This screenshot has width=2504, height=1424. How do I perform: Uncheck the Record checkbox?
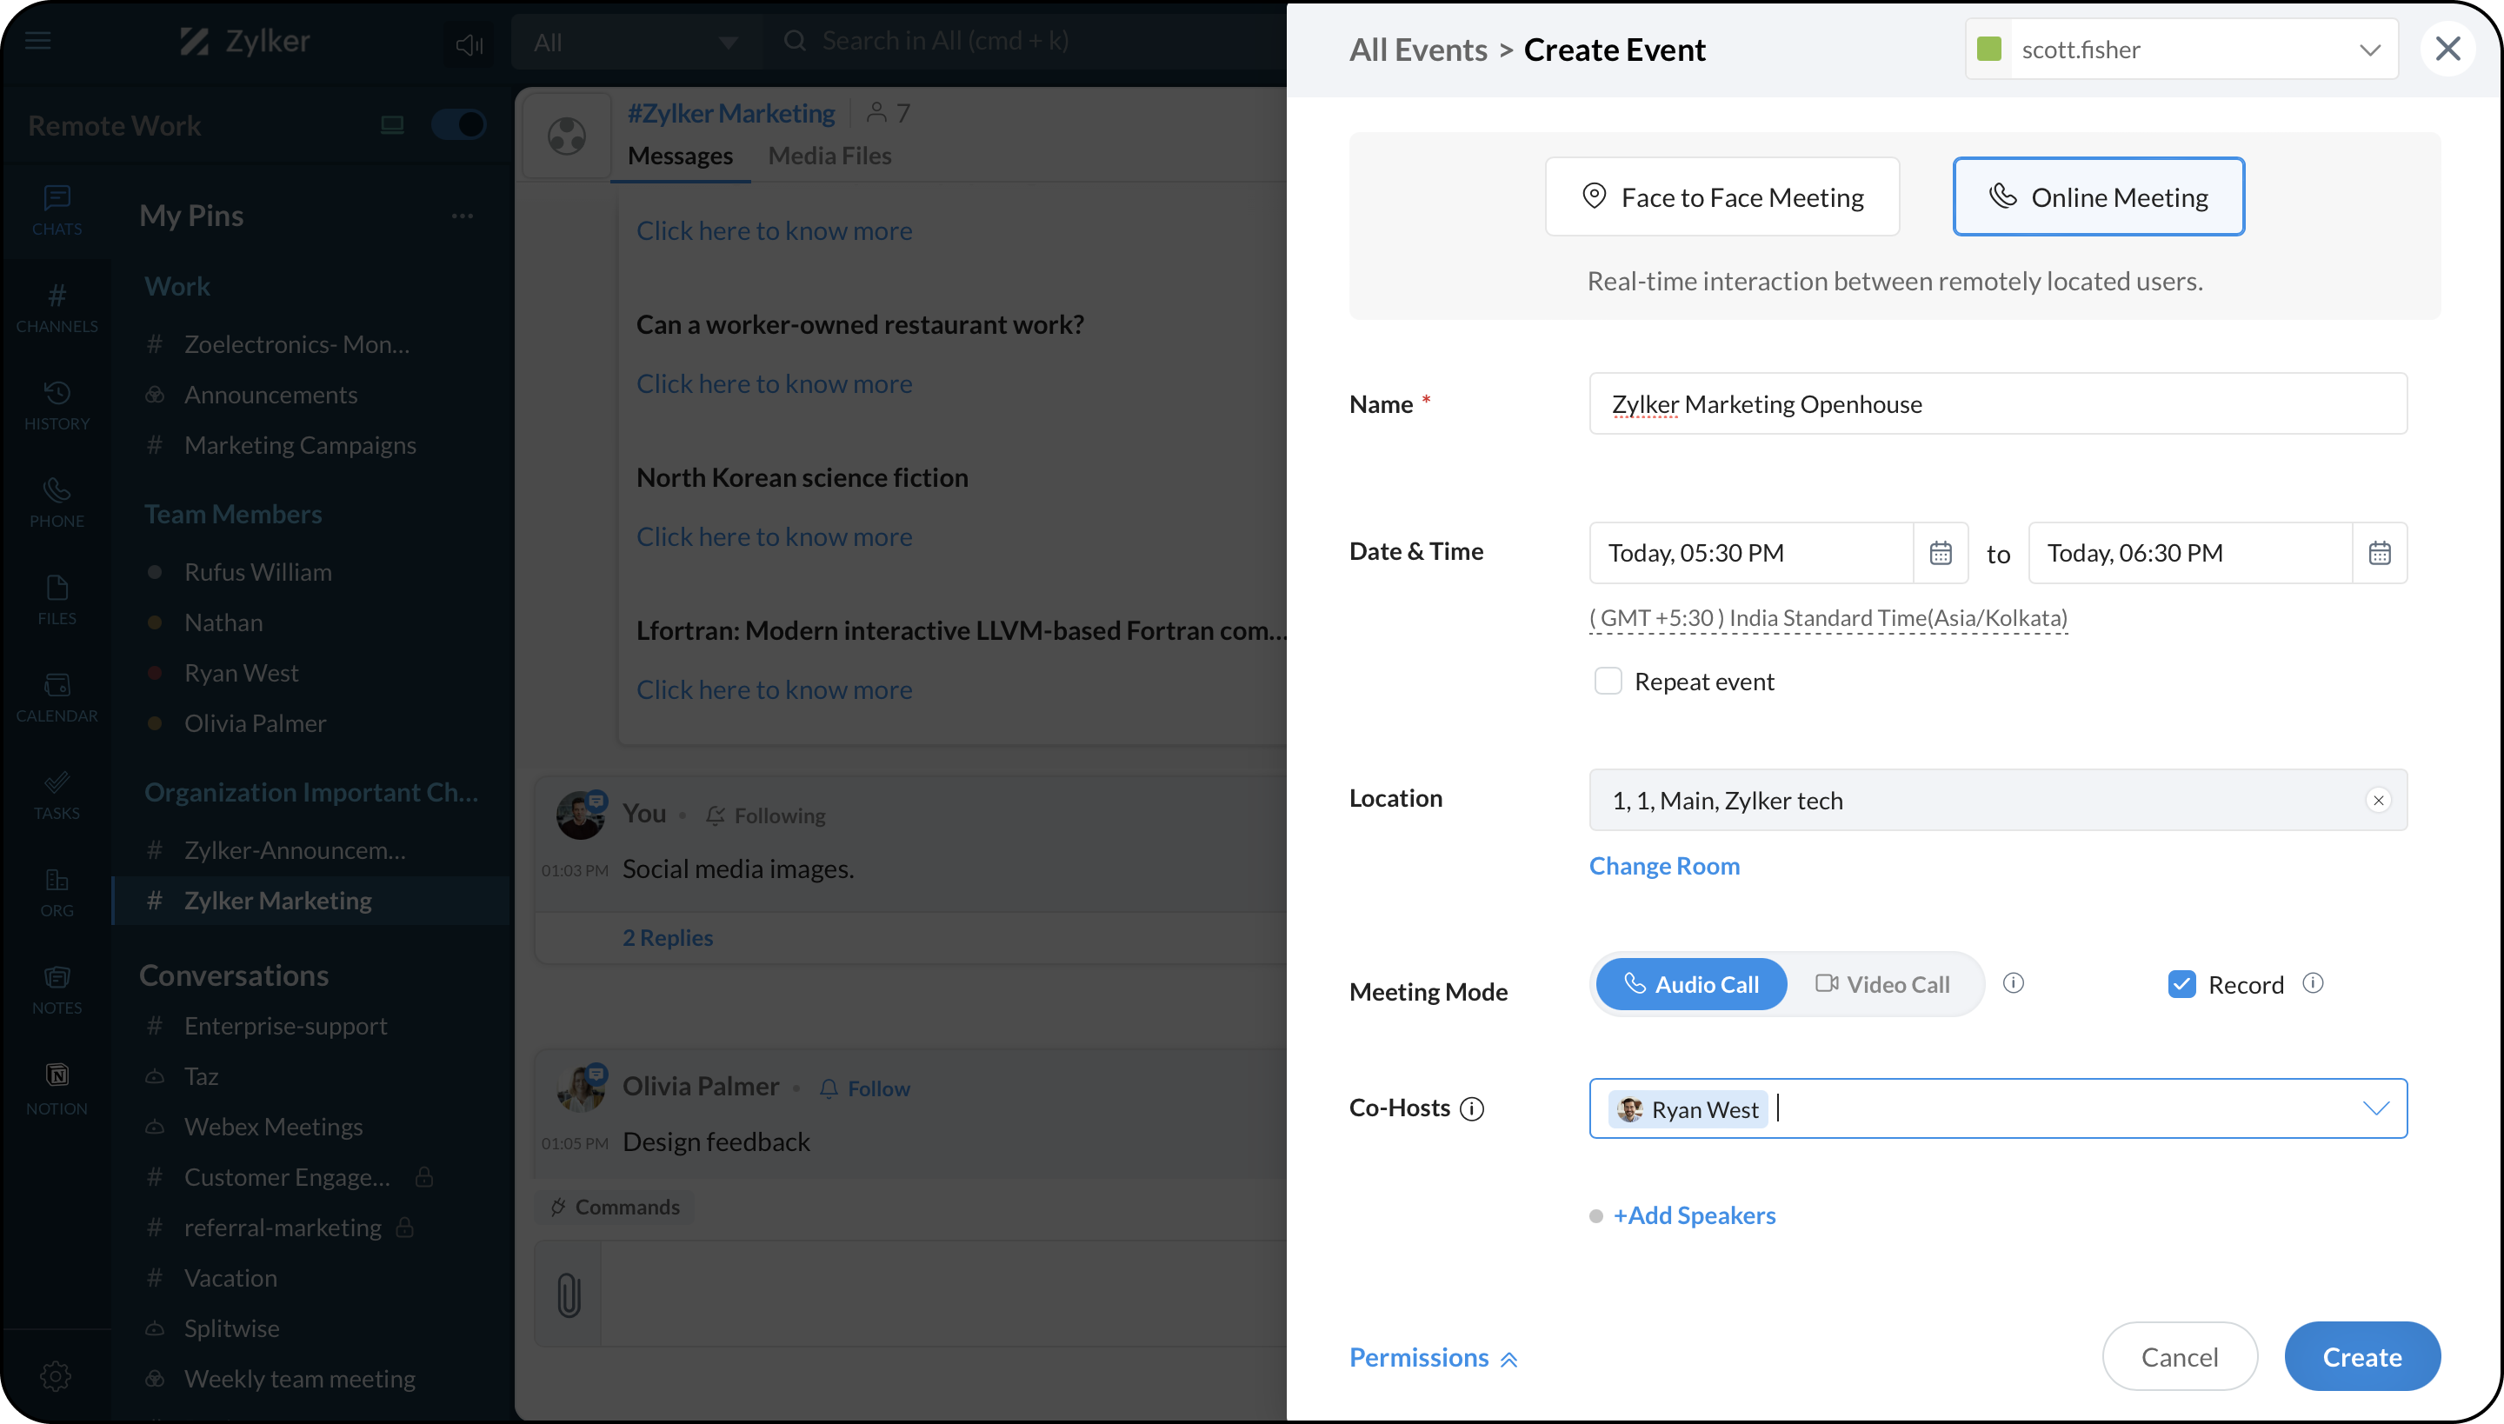pyautogui.click(x=2181, y=984)
